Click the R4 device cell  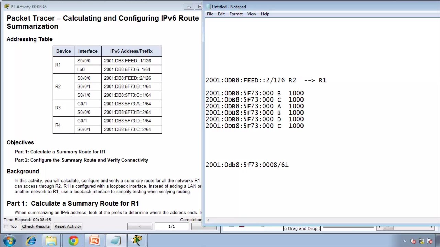[x=64, y=125]
